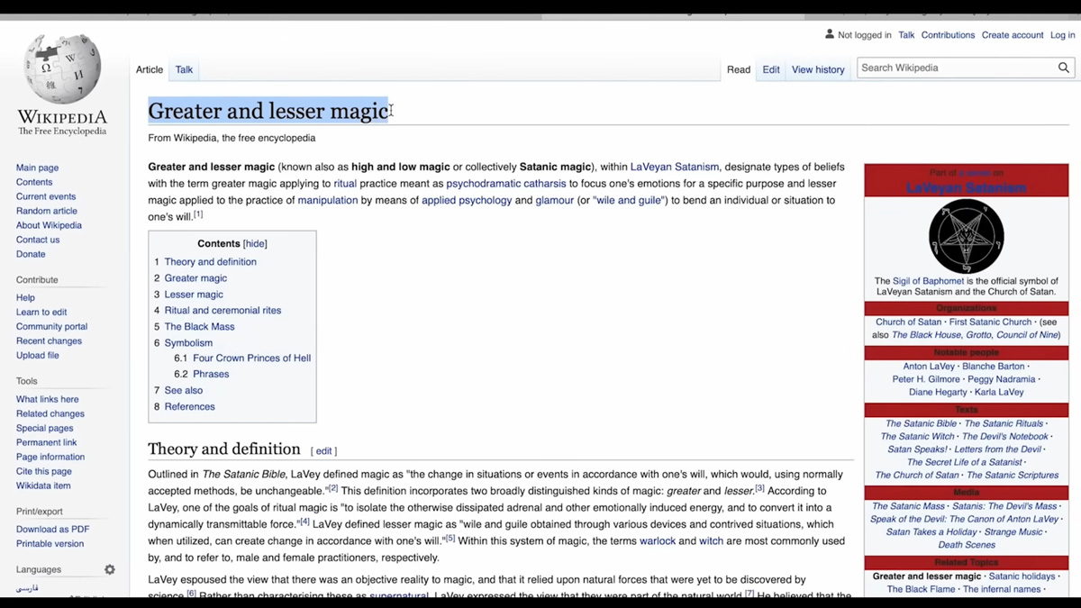Jump to References section
This screenshot has height=608, width=1081.
coord(189,407)
